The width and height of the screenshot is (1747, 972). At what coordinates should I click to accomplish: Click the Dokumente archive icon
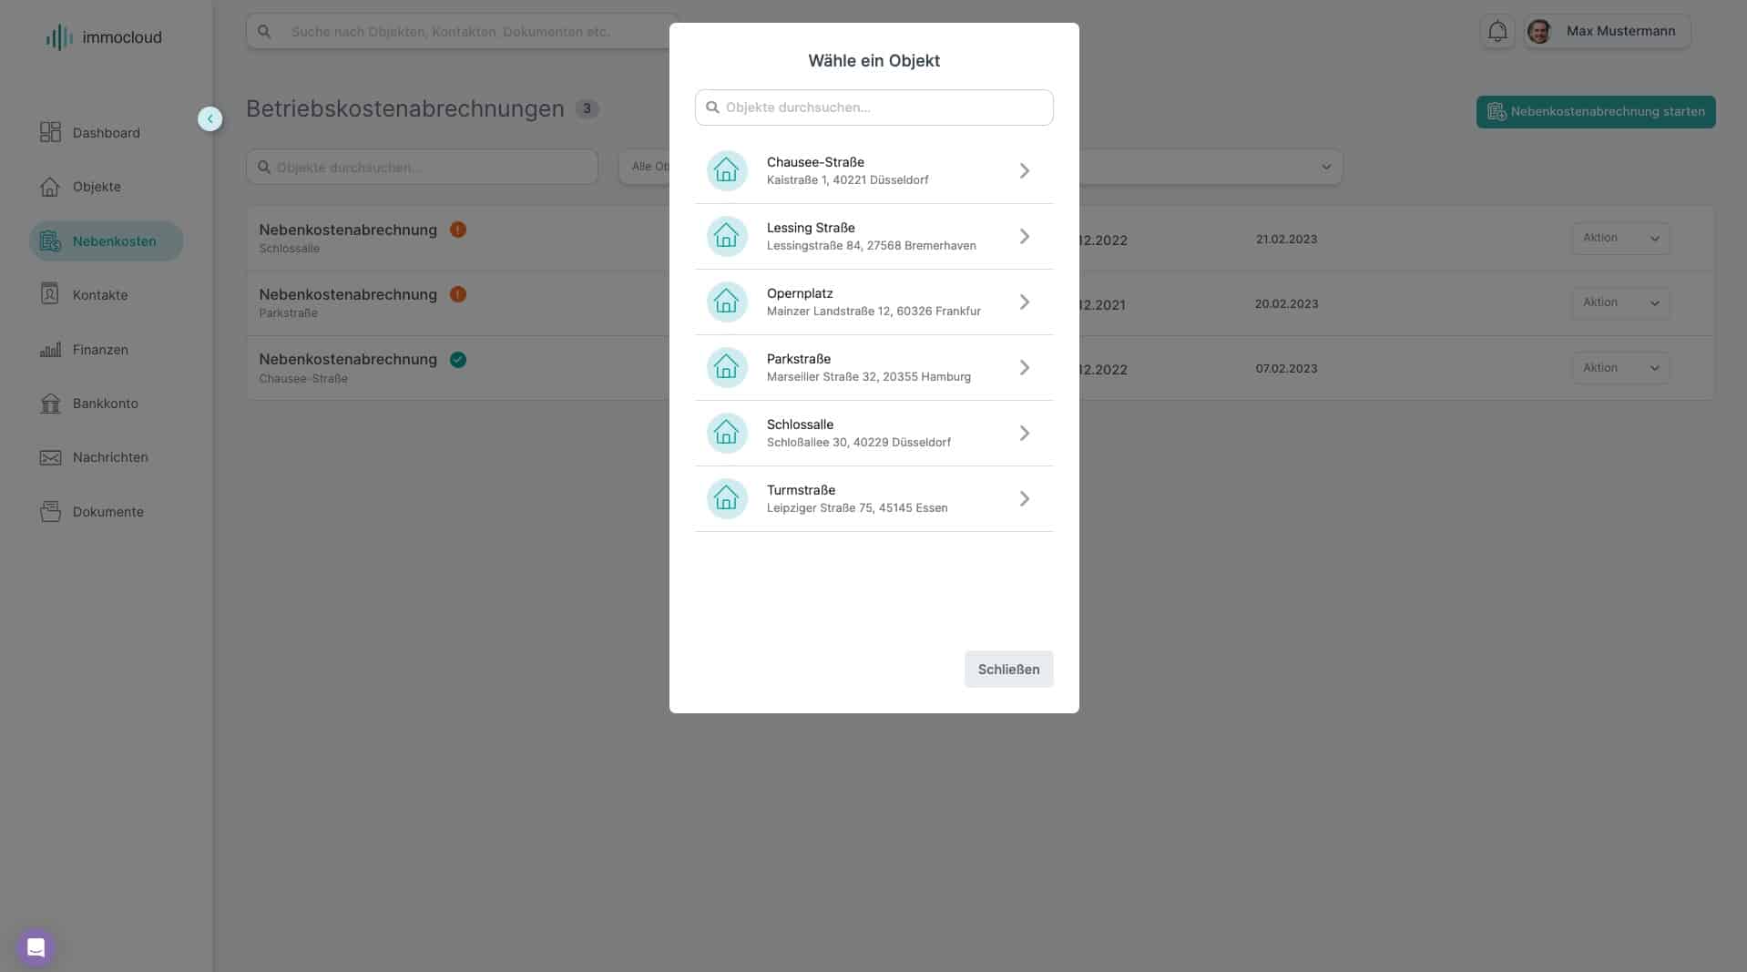point(50,511)
